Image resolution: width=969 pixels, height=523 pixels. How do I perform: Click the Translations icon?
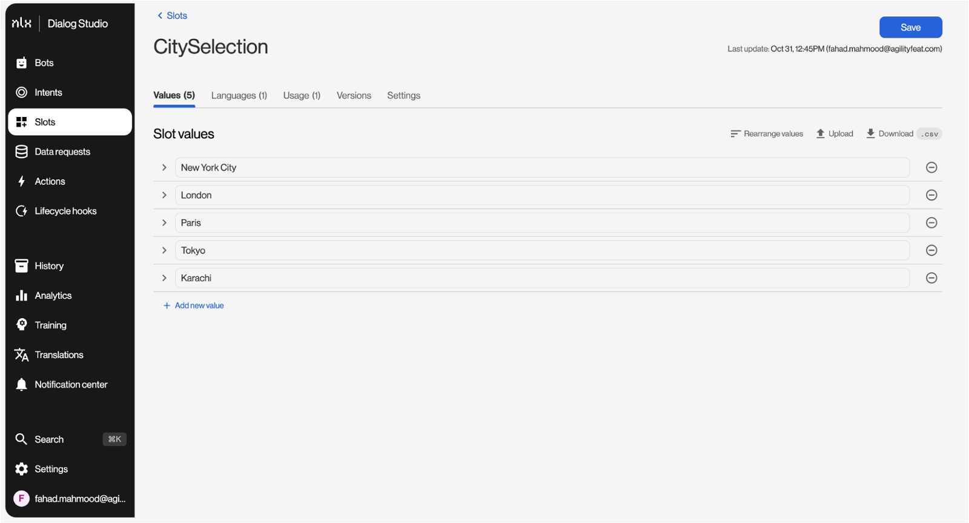(22, 355)
